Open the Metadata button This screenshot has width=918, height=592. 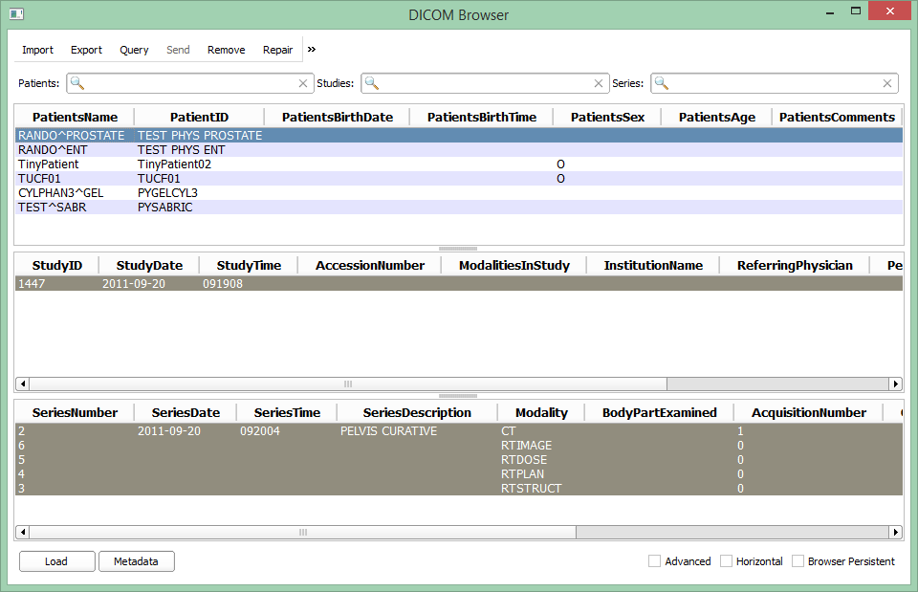136,561
